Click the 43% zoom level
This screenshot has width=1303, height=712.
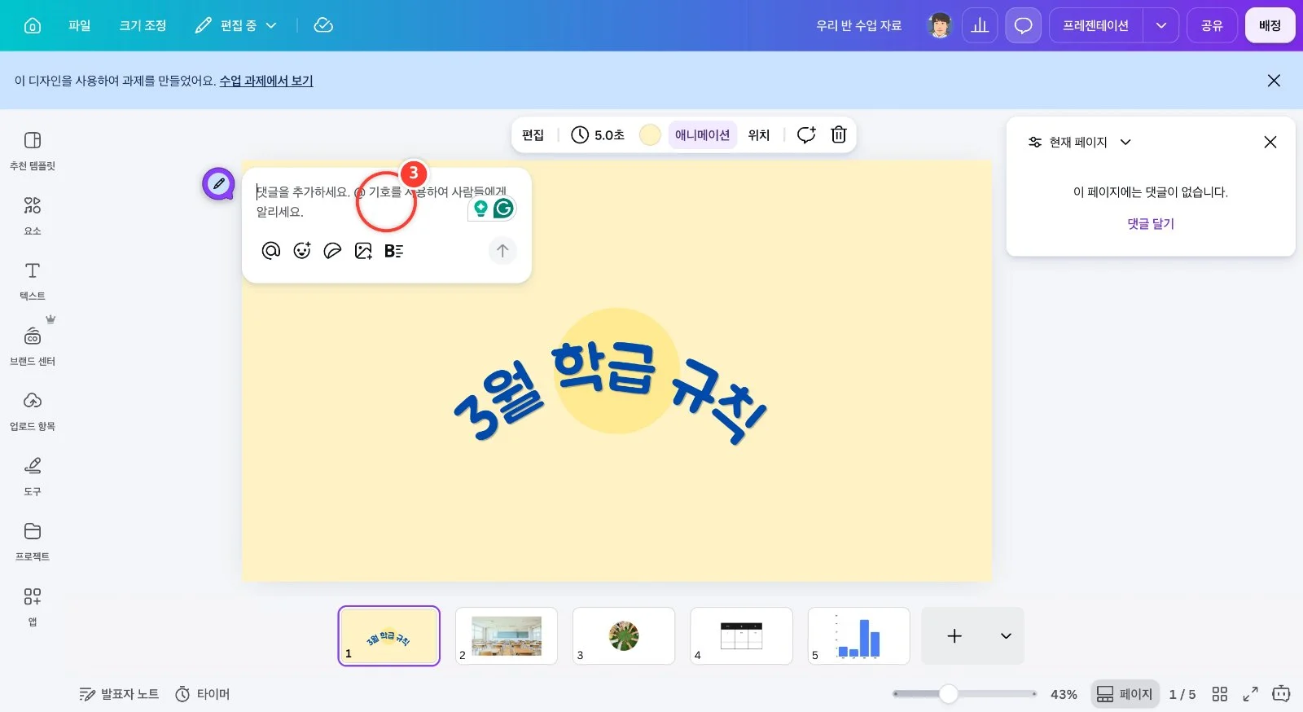tap(1064, 694)
